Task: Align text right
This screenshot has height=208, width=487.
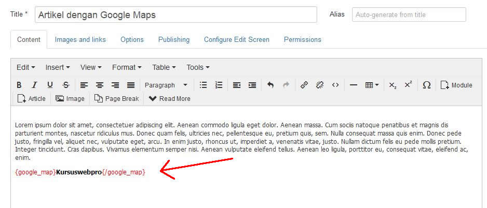Action: (x=115, y=85)
